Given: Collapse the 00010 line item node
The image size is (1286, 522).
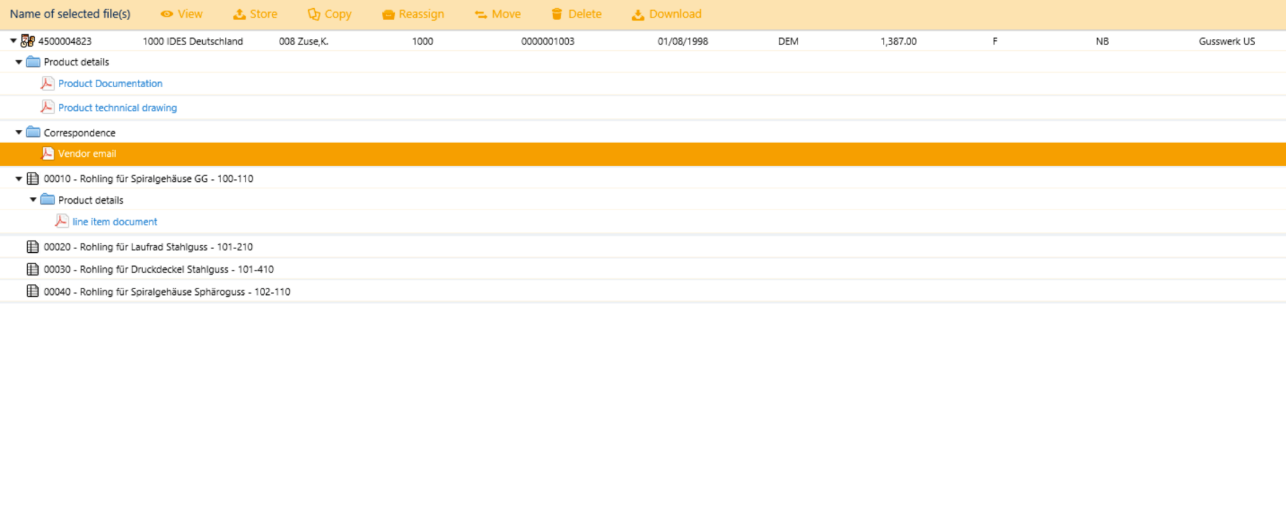Looking at the screenshot, I should pos(19,179).
